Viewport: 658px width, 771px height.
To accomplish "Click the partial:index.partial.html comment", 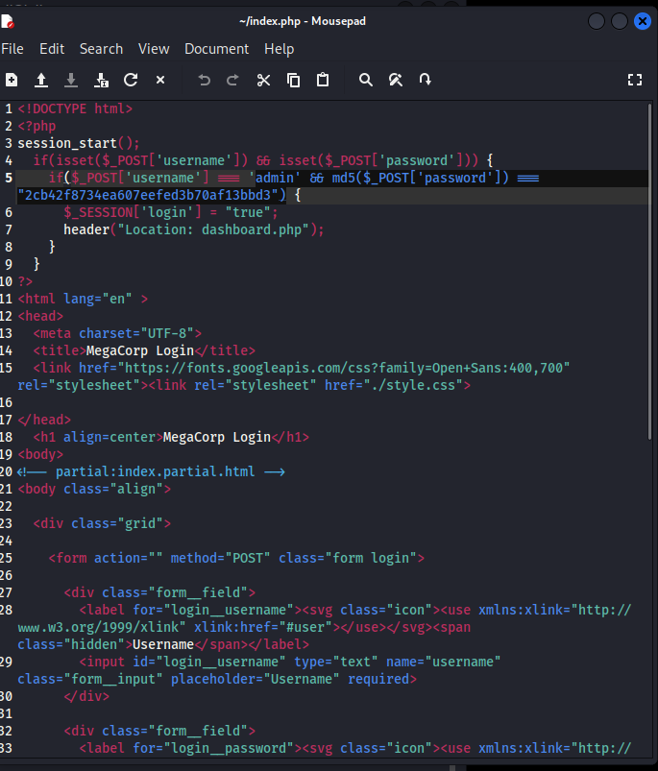I will click(x=151, y=471).
